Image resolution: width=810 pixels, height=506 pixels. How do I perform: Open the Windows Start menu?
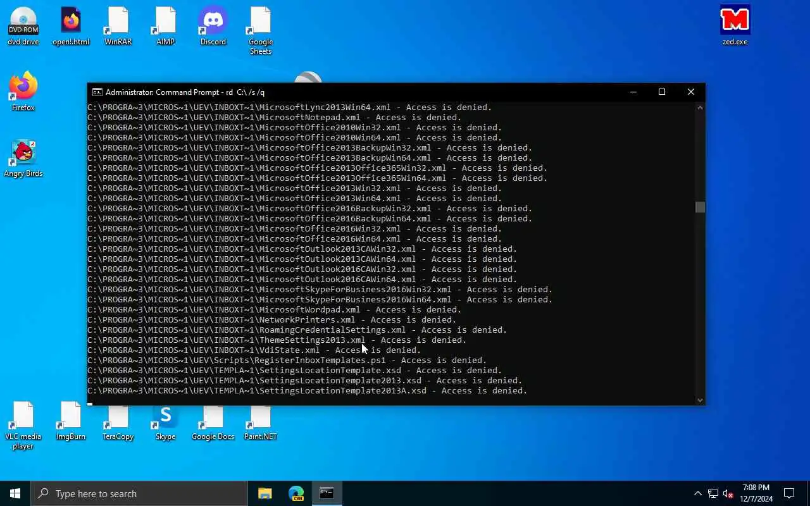coord(15,493)
